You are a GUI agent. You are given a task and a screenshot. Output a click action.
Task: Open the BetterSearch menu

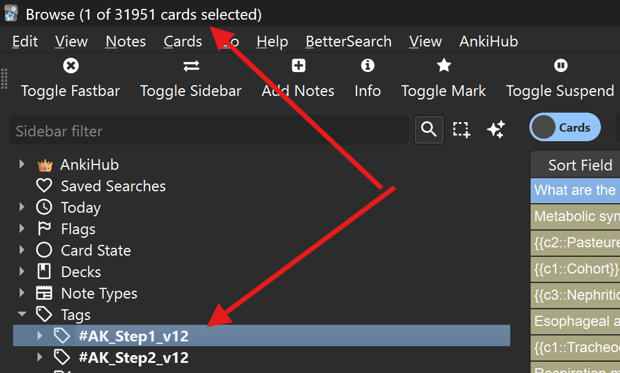[x=348, y=41]
